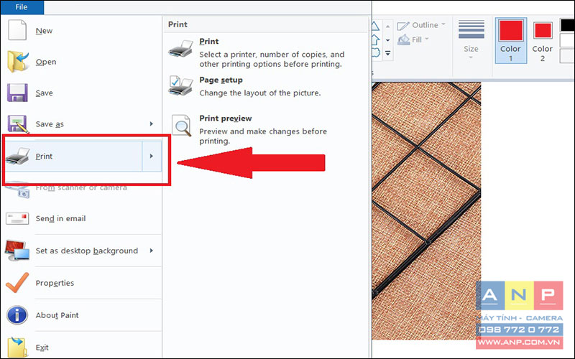Click the Save floppy disk icon

(x=17, y=93)
